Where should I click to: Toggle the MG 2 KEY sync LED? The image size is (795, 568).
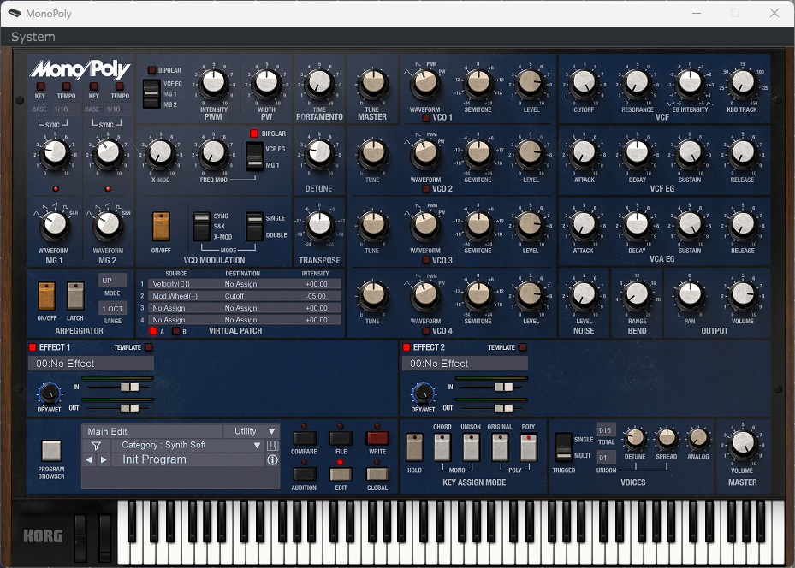point(94,86)
